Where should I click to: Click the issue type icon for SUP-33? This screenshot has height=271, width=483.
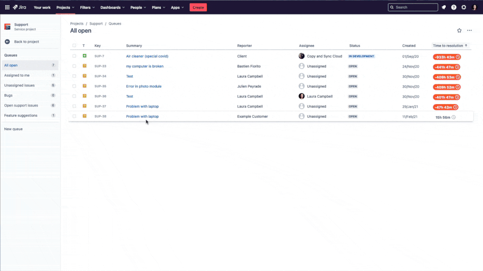(x=85, y=66)
